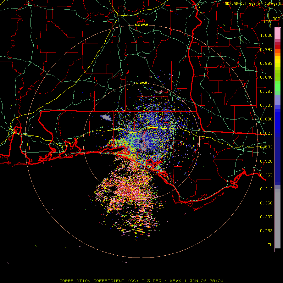Click the 0.253 scale value
The width and height of the screenshot is (283, 283).
[x=266, y=231]
